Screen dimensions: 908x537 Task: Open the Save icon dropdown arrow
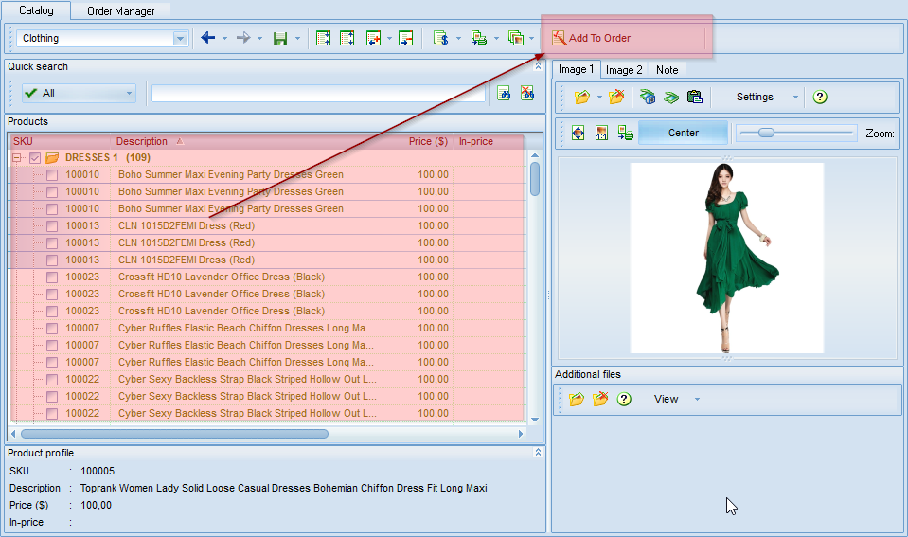pos(297,39)
